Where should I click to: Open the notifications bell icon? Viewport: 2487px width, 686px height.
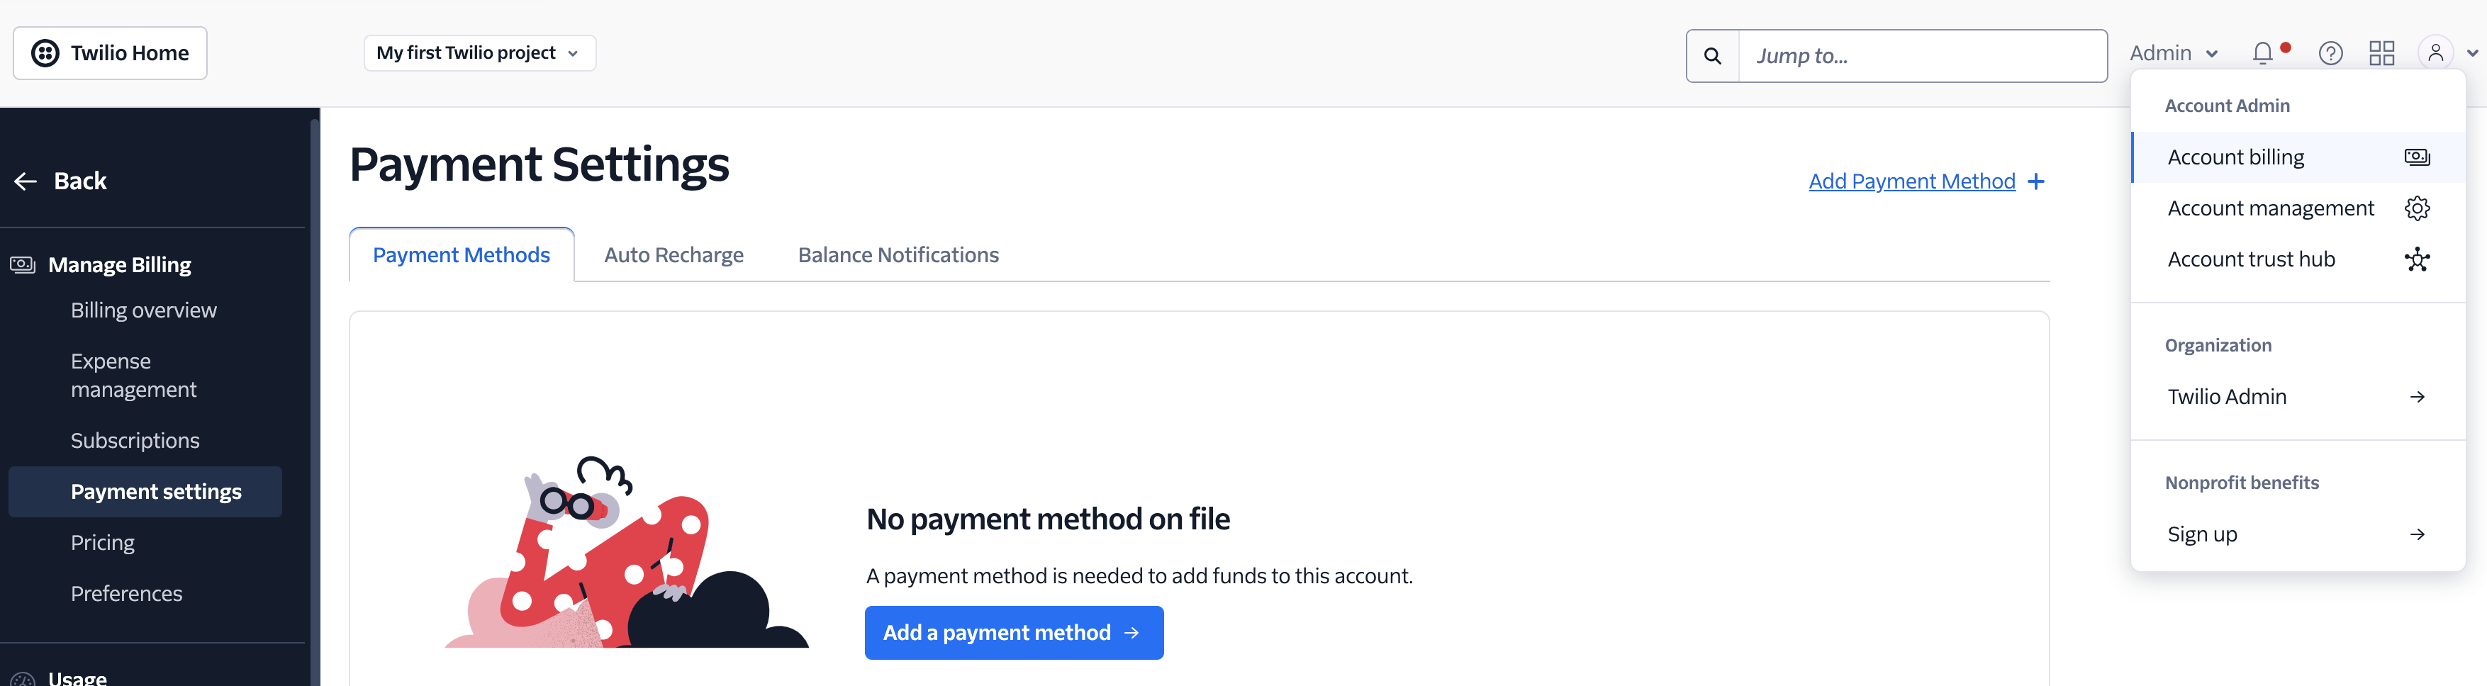coord(2262,53)
